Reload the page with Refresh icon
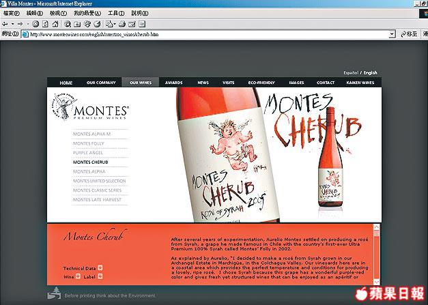The width and height of the screenshot is (428, 305). click(45, 25)
